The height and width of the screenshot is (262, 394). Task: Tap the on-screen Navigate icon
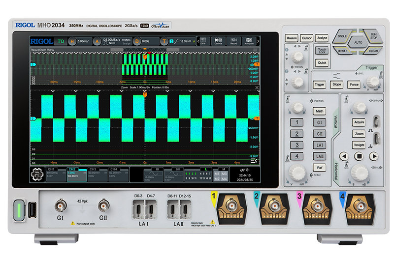[249, 41]
